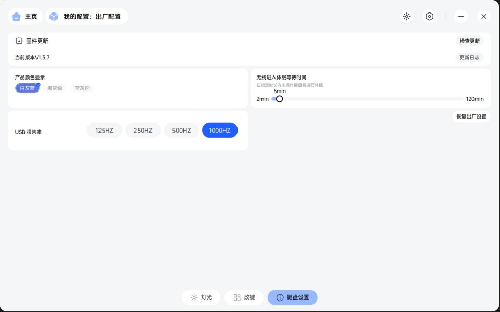Screen dimensions: 500x312
Task: Click the 120min slider maximum label
Action: coord(475,99)
